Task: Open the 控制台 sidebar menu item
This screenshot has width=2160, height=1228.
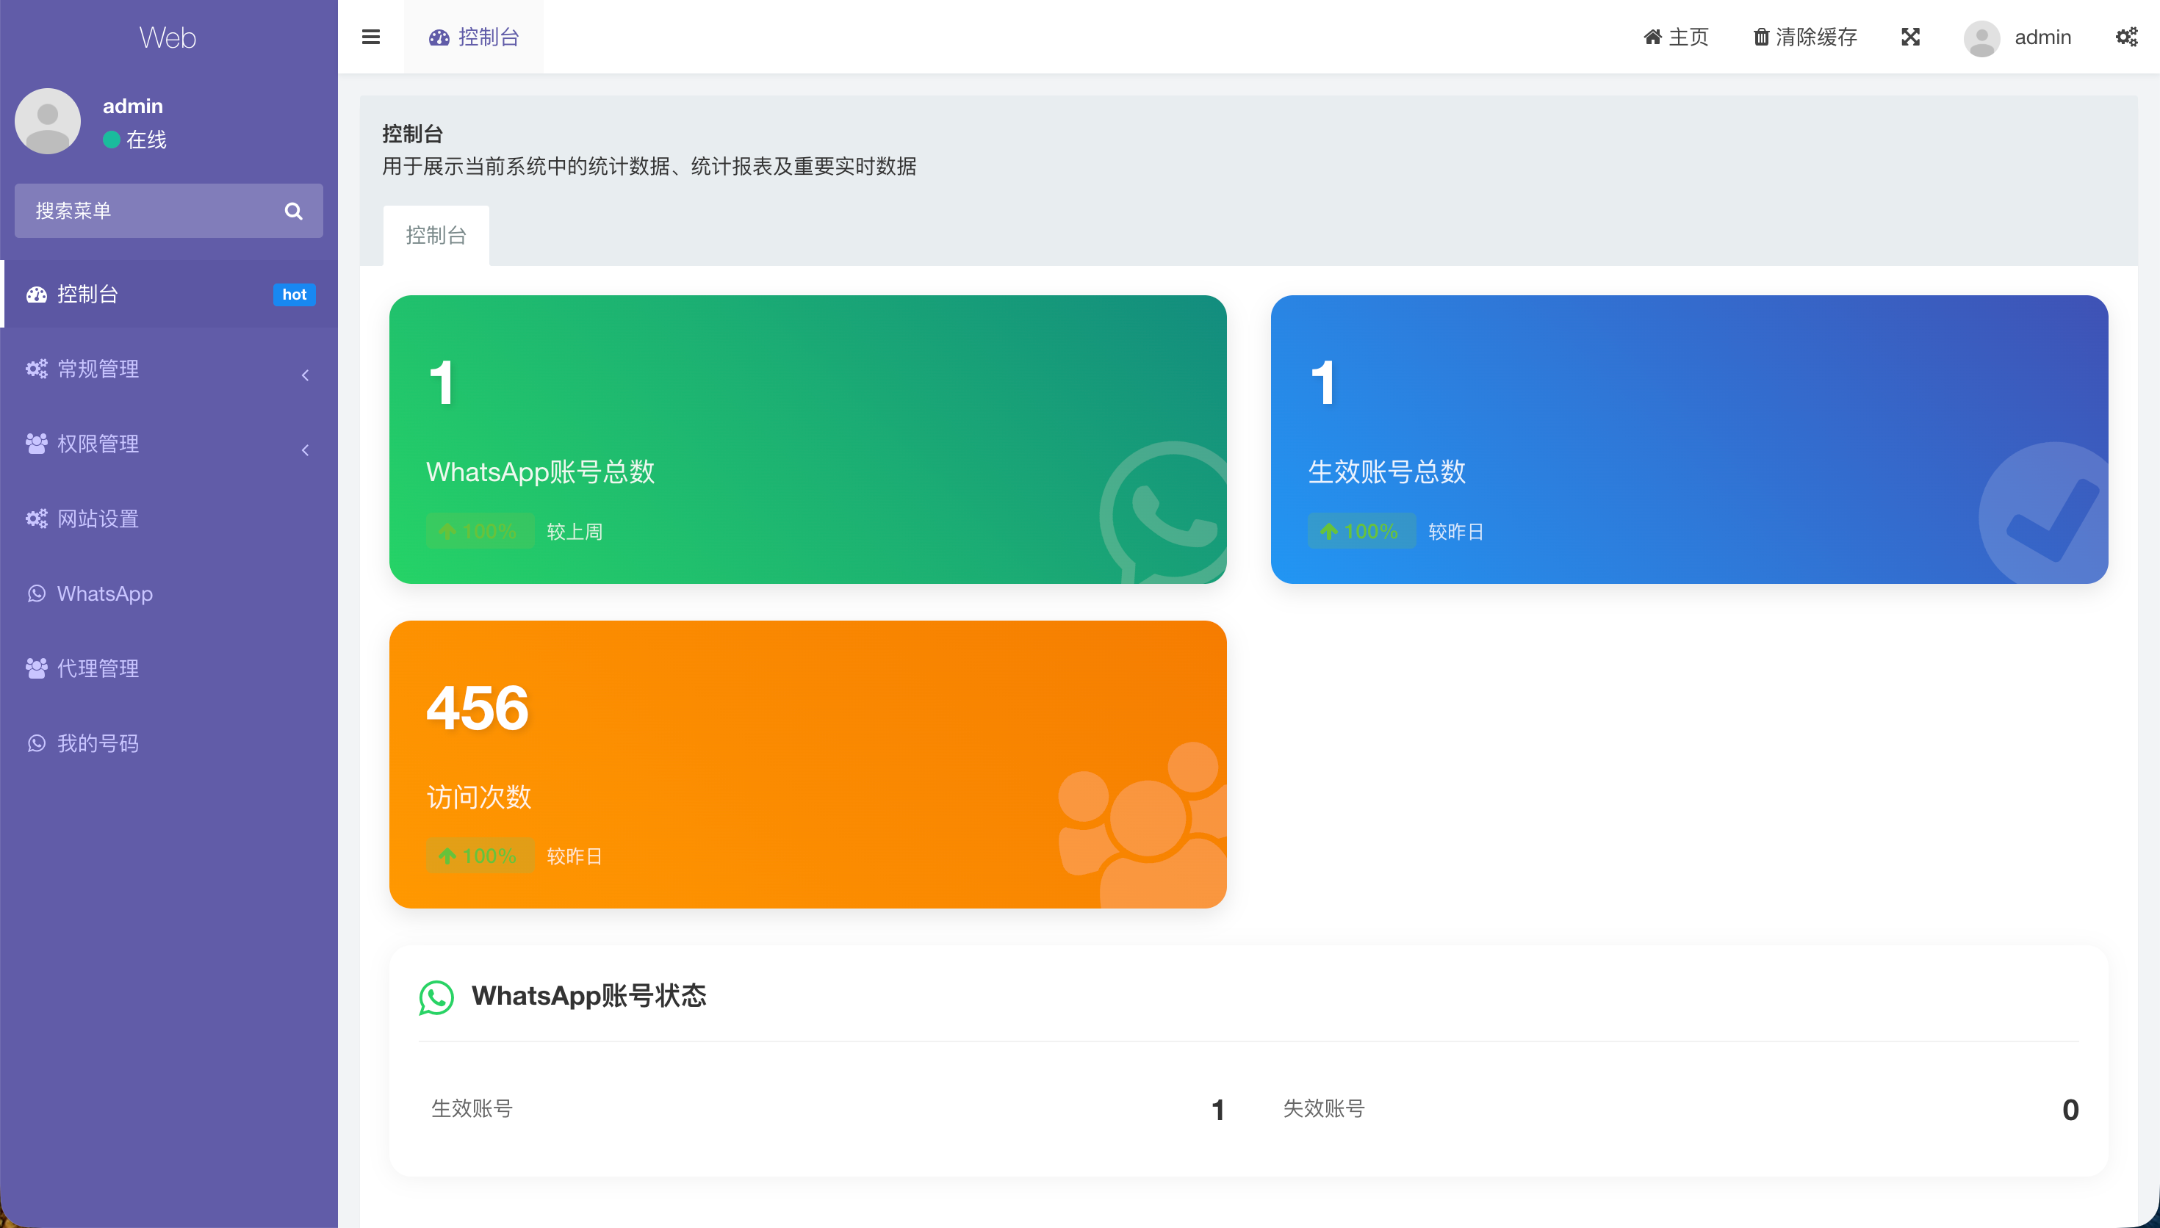Action: pyautogui.click(x=169, y=295)
